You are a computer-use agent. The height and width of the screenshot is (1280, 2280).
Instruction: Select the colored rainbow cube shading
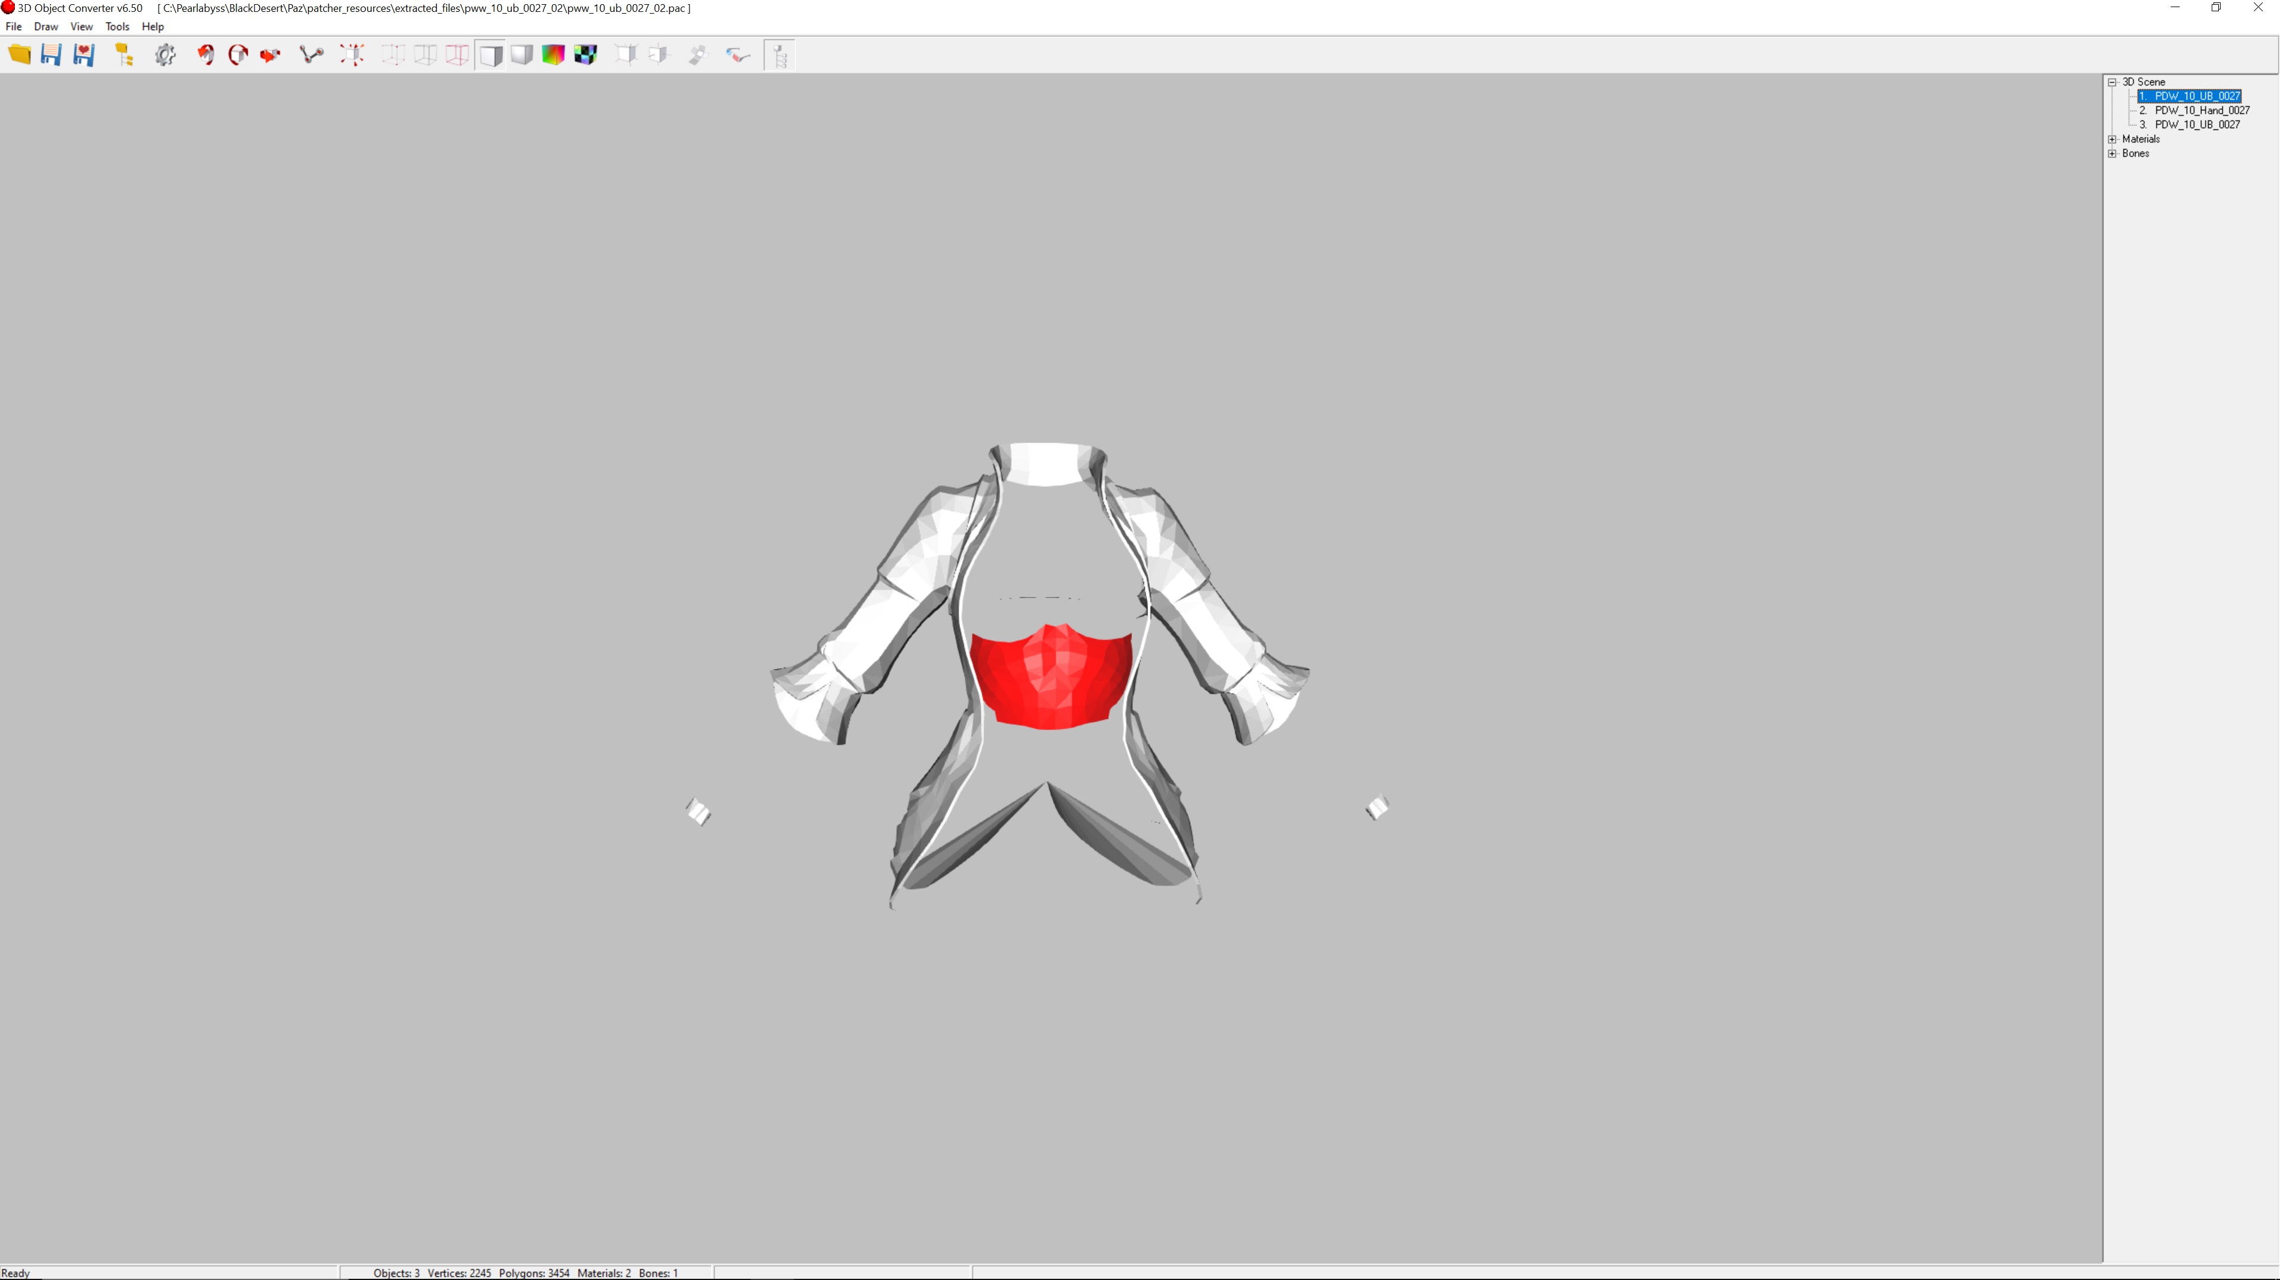553,55
